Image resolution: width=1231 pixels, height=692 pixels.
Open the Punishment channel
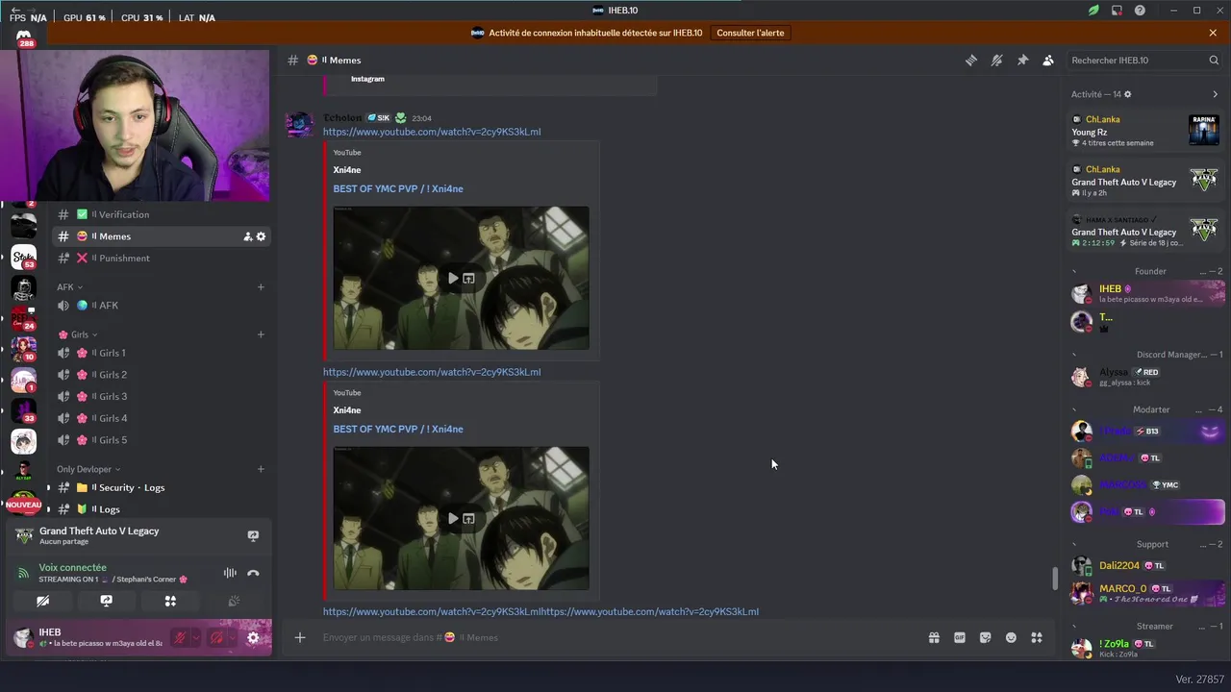click(160, 258)
